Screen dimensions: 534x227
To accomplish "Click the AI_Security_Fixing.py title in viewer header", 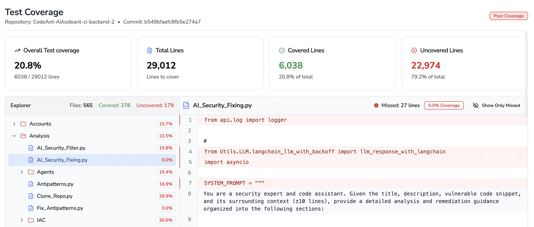I will (x=222, y=105).
